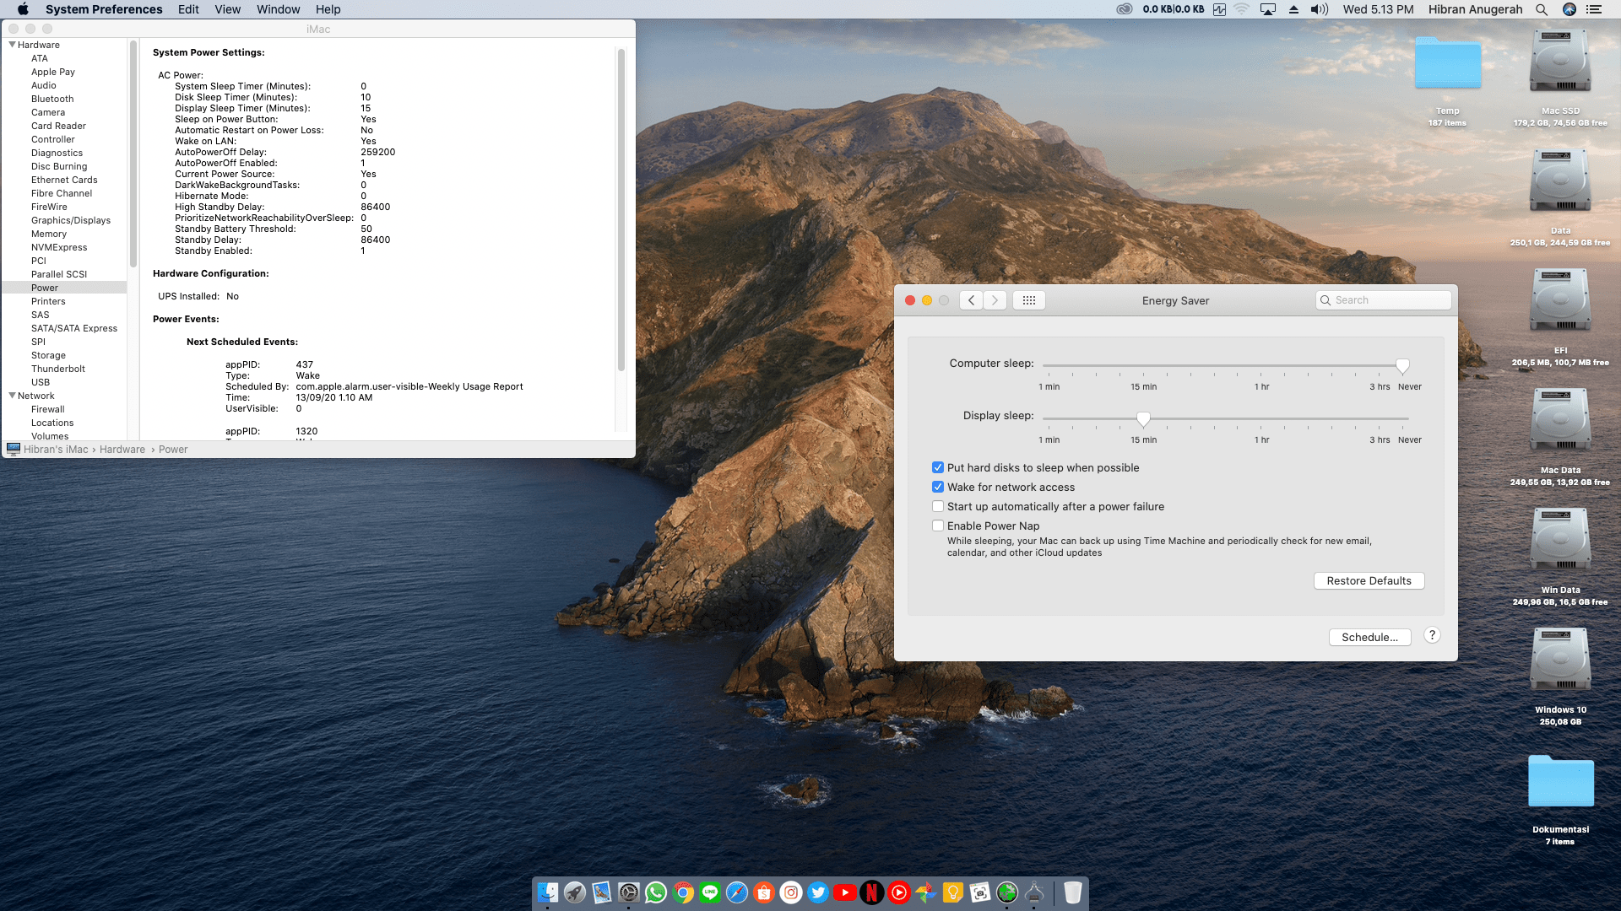
Task: Select Graphics/Displays in hardware list
Action: [x=71, y=220]
